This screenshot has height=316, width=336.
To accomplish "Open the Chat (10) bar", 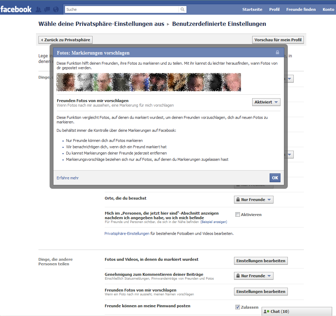I will coord(297,311).
